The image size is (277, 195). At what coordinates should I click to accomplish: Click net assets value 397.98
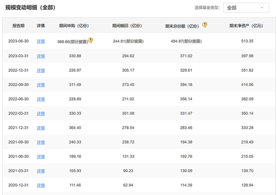(x=247, y=56)
